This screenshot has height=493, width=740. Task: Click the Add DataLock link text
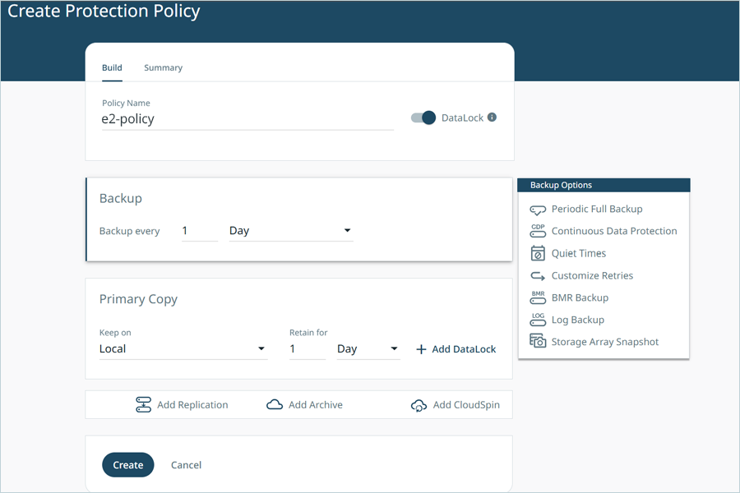point(464,349)
